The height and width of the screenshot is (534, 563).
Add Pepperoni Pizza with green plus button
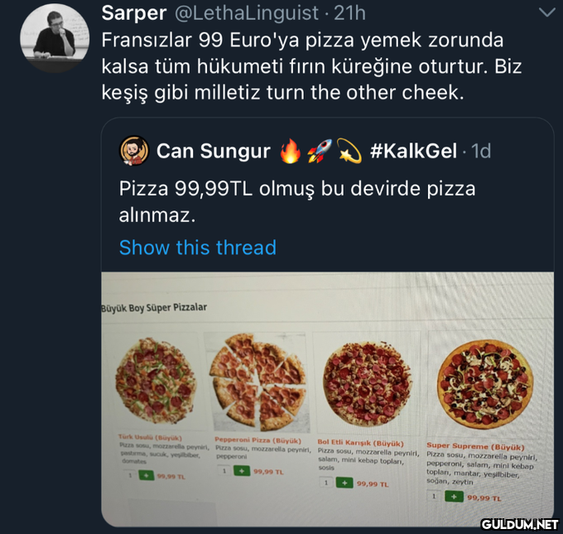click(x=242, y=470)
